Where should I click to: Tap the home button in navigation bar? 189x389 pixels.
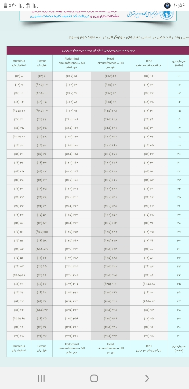pos(94,378)
